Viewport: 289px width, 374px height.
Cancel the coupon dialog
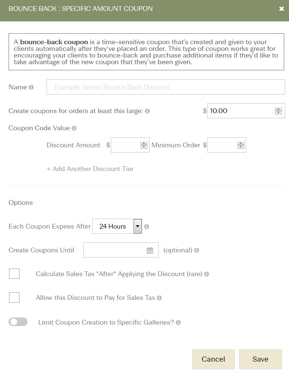[213, 359]
